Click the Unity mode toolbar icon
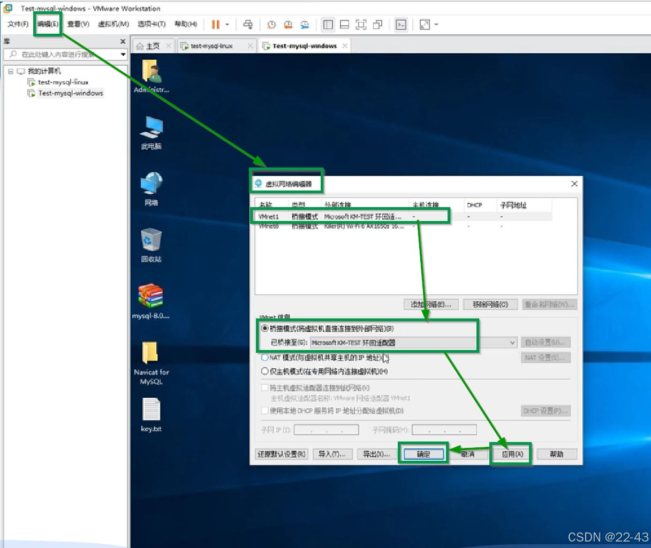 pos(378,25)
